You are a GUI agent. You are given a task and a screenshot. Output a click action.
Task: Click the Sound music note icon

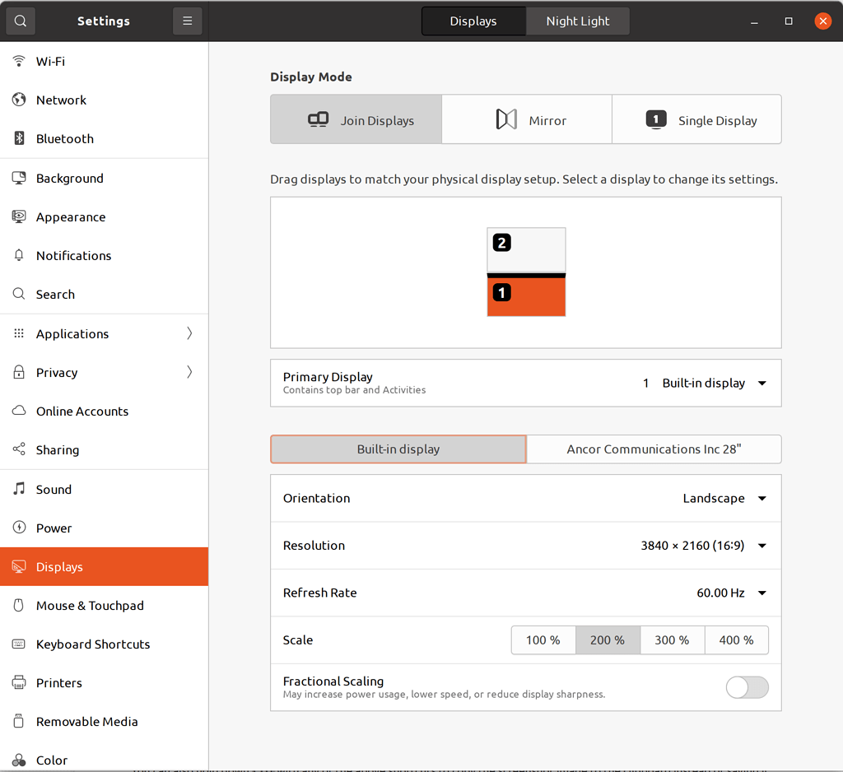tap(19, 490)
